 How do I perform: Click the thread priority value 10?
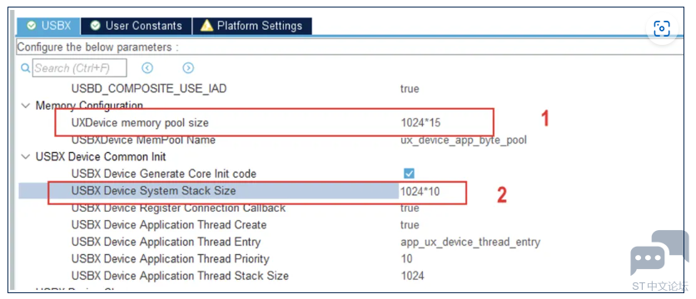coord(406,258)
